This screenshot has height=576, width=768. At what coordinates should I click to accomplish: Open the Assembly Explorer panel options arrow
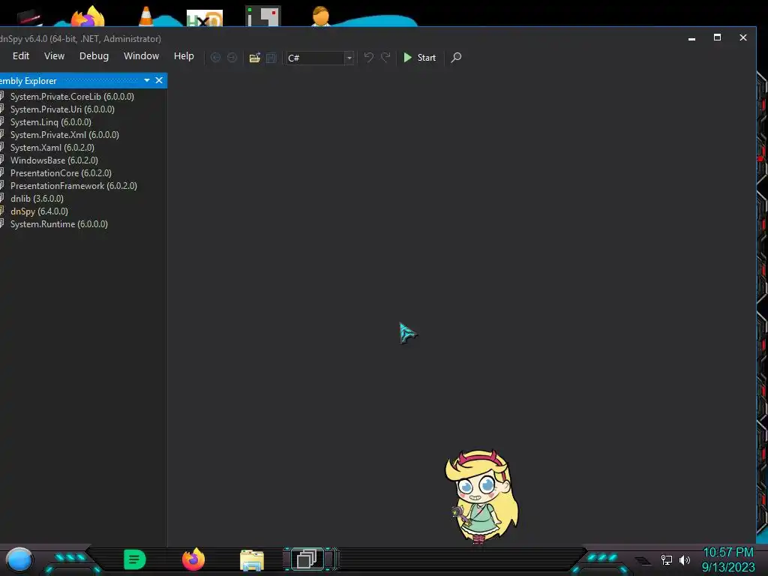(x=147, y=80)
